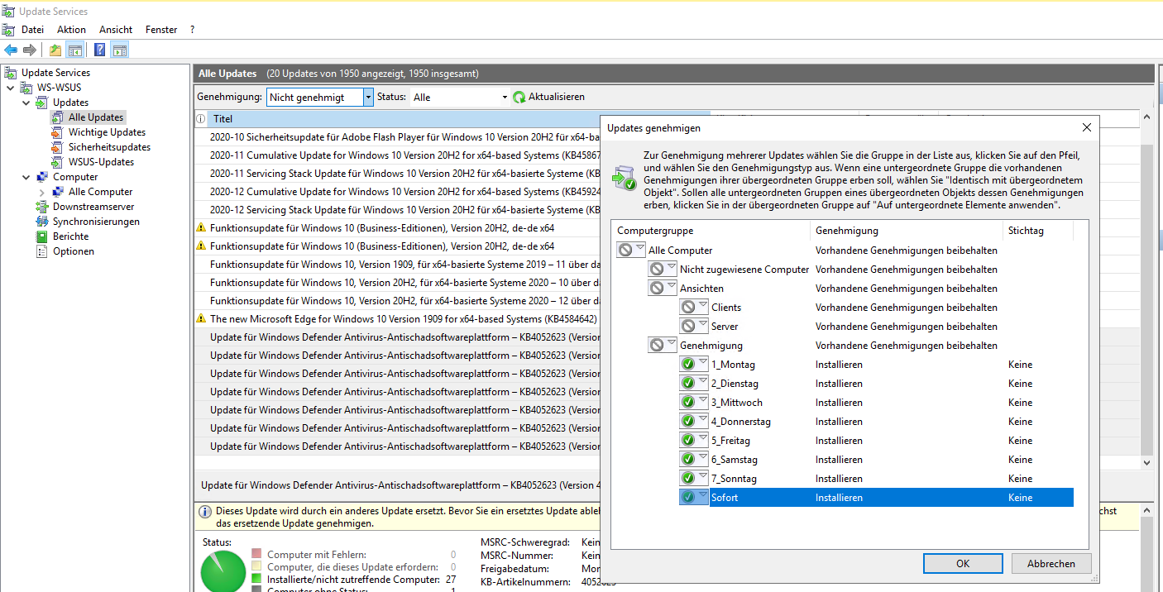Click Aktualisieren link in filter bar
This screenshot has width=1163, height=592.
click(556, 97)
